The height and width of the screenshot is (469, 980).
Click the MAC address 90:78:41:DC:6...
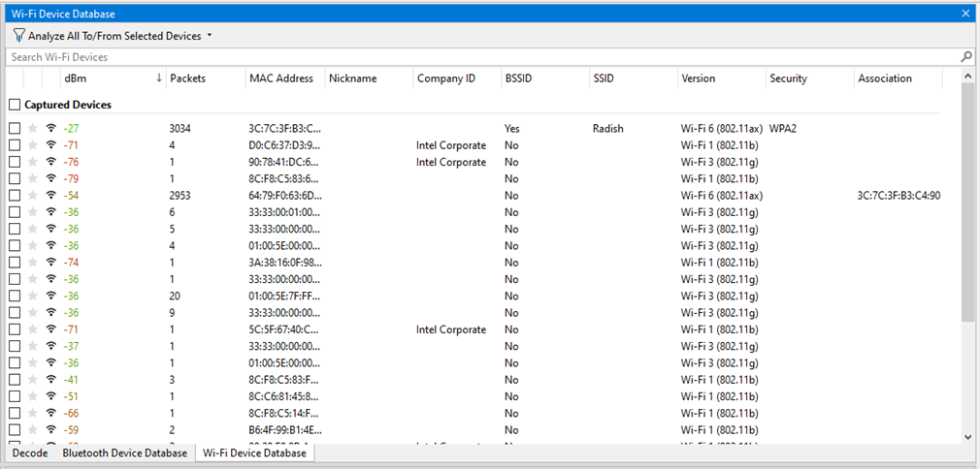[x=285, y=163]
